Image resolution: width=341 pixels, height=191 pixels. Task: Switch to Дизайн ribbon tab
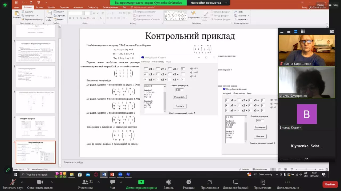point(51,7)
